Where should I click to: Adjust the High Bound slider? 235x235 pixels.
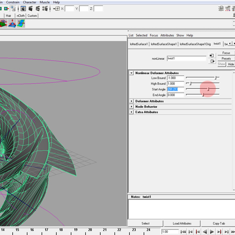coord(203,83)
